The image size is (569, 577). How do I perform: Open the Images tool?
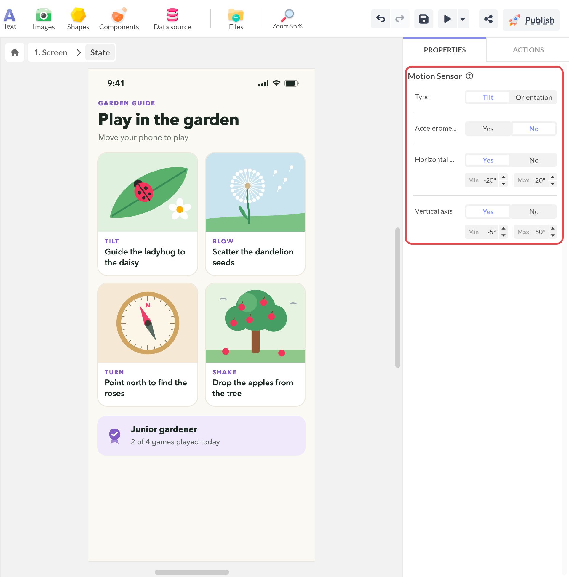coord(44,19)
